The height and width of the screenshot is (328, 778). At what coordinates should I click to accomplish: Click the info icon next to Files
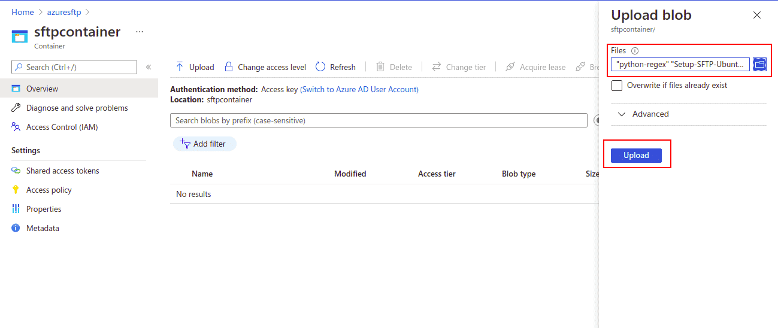pos(635,51)
